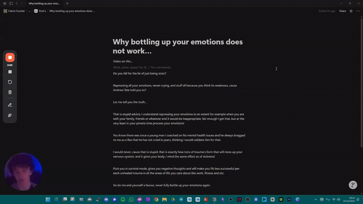Restart the recording from beginning
The image size is (363, 204).
[x=10, y=82]
